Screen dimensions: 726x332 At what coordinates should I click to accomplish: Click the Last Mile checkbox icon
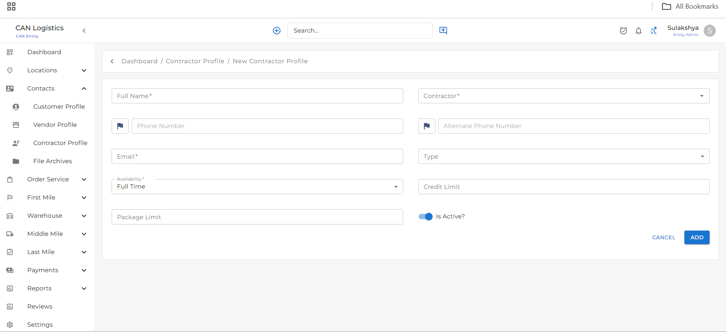pyautogui.click(x=10, y=252)
